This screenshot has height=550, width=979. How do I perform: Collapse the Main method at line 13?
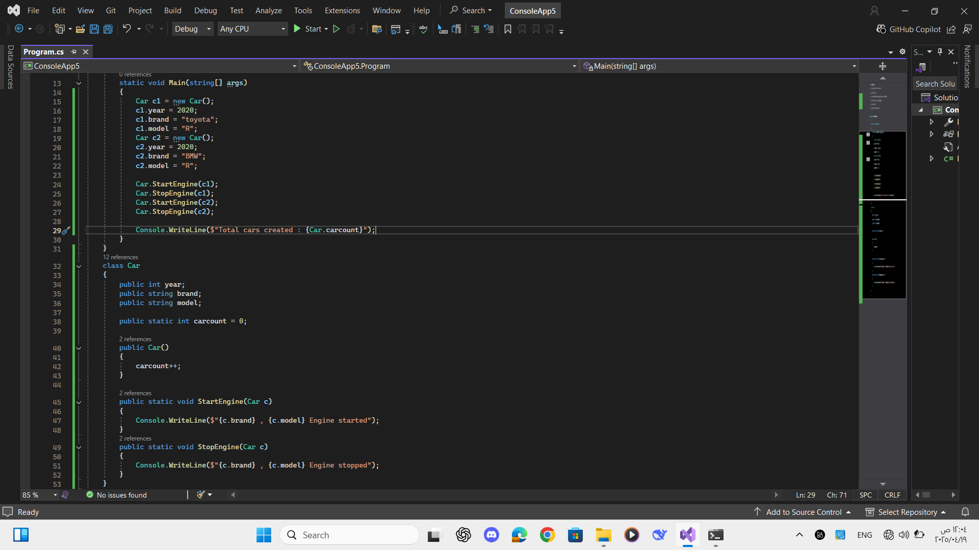point(79,83)
